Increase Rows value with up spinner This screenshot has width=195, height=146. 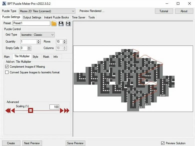pyautogui.click(x=65, y=41)
